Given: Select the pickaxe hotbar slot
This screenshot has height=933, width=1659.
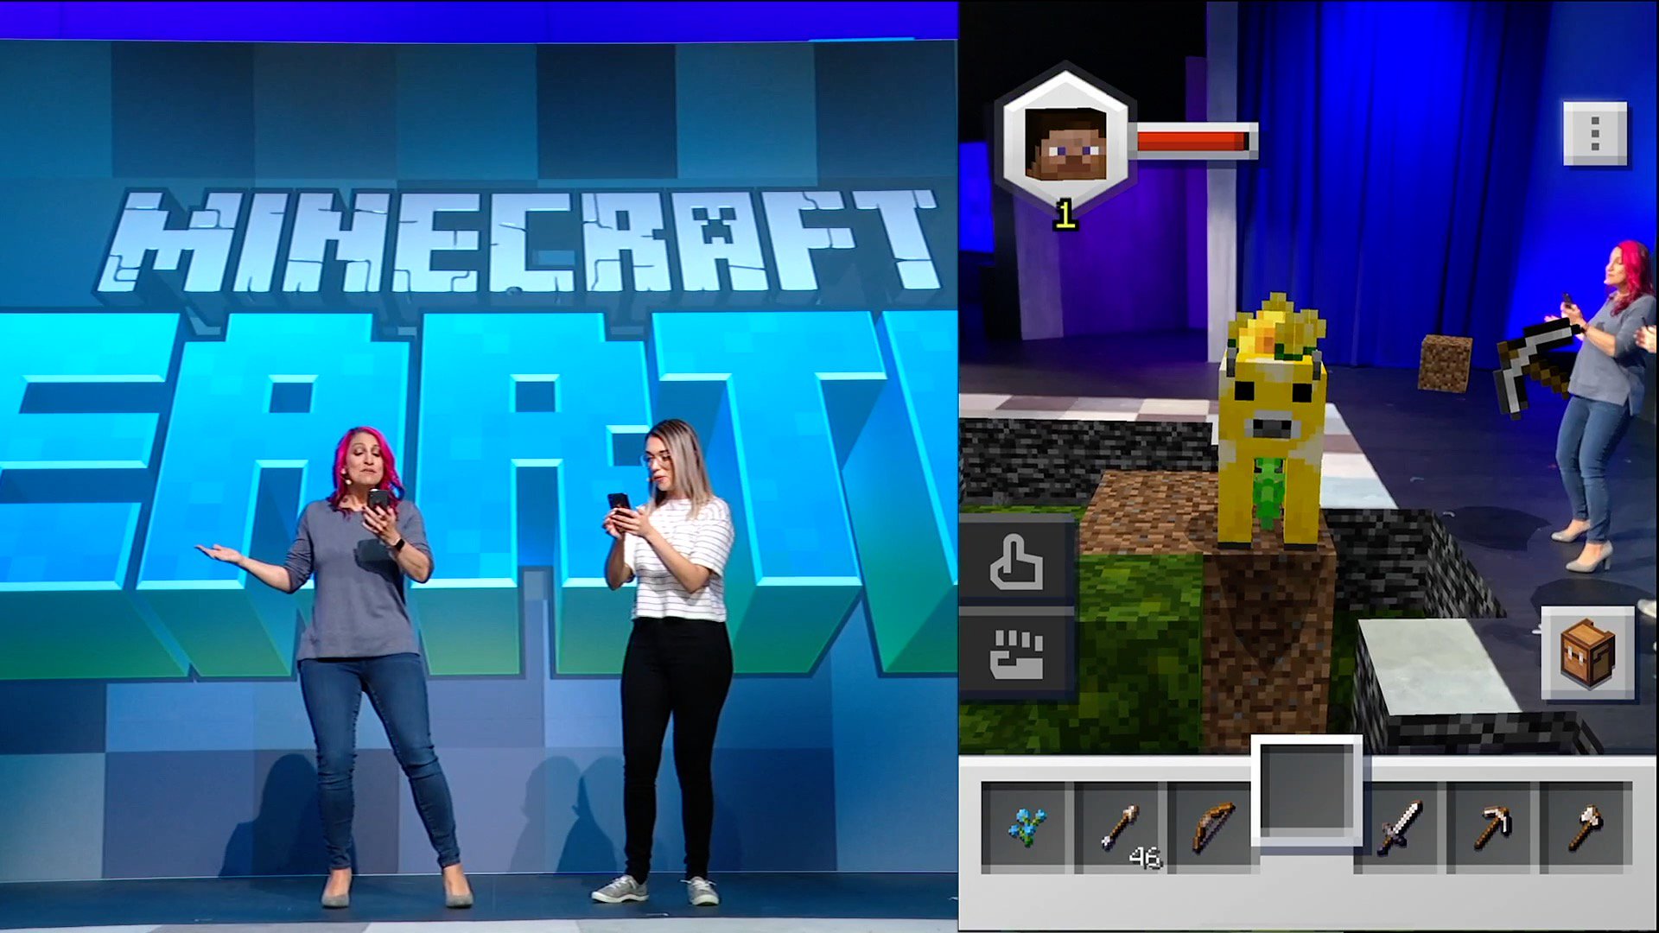Looking at the screenshot, I should tap(1493, 827).
